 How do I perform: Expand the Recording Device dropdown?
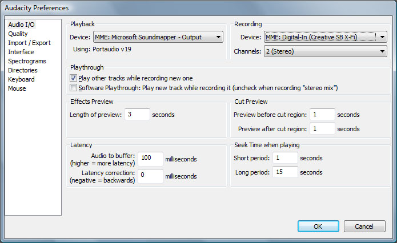point(326,38)
